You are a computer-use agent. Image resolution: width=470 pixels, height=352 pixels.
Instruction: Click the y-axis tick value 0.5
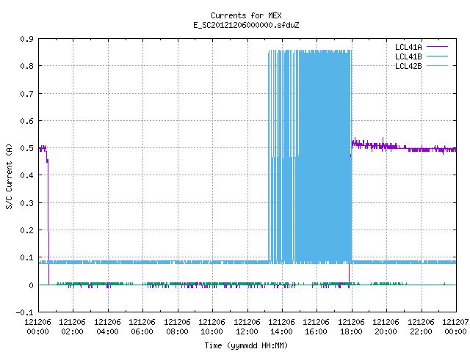[26, 148]
